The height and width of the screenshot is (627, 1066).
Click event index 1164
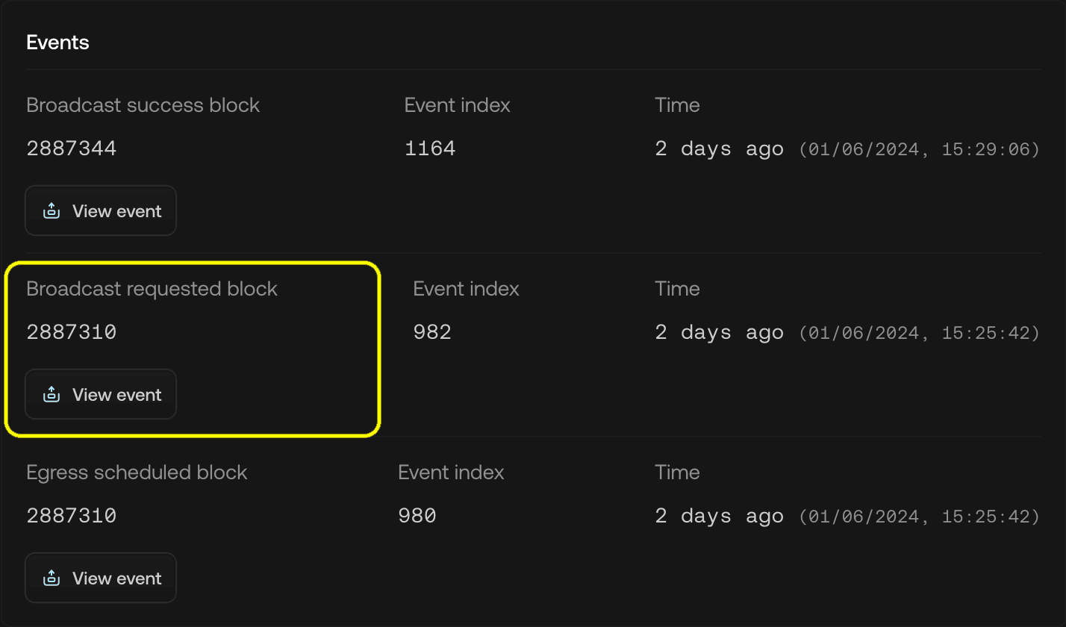pos(430,148)
